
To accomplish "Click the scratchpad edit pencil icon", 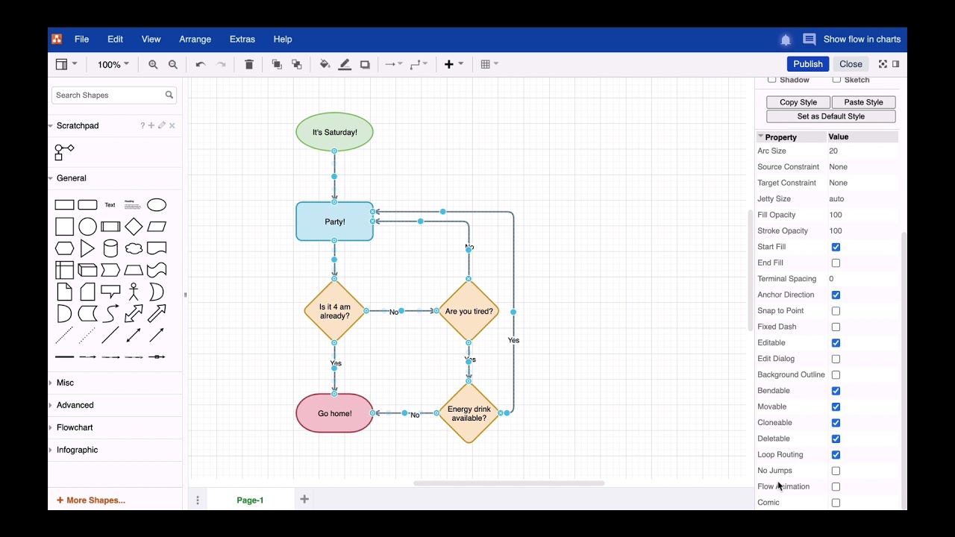I will tap(161, 125).
